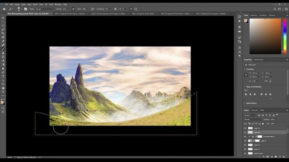The height and width of the screenshot is (162, 289).
Task: Click the Width field in Transform
Action: pyautogui.click(x=256, y=73)
